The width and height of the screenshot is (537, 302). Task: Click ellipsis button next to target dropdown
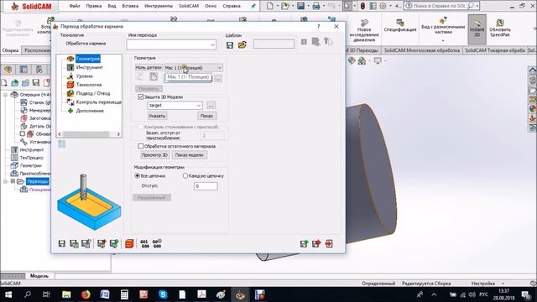point(211,106)
